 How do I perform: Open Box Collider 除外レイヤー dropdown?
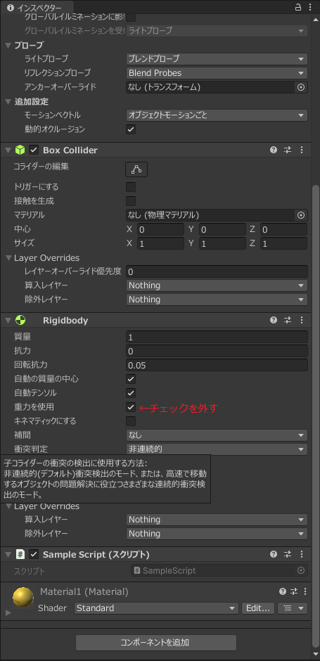[217, 300]
